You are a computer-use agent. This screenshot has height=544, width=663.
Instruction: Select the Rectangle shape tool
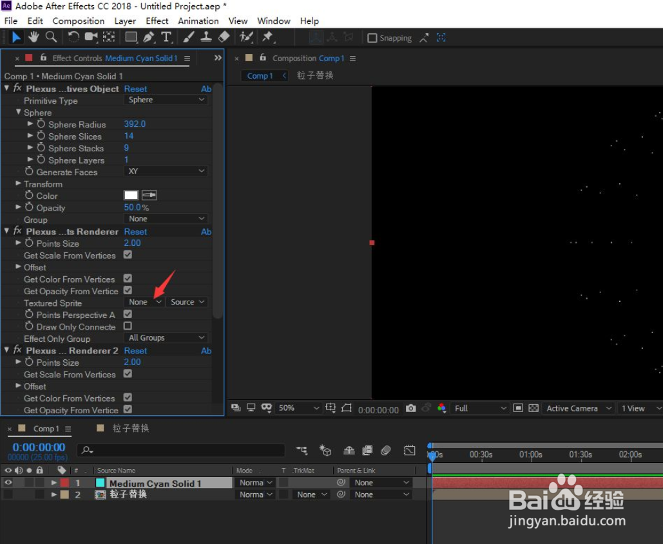[x=131, y=37]
